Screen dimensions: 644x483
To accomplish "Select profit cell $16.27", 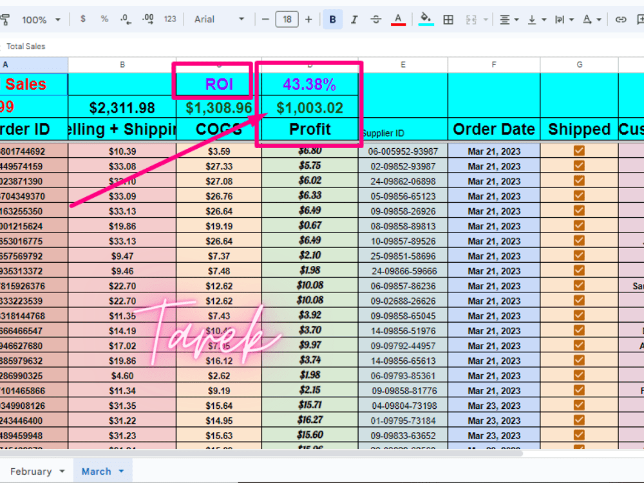I will (x=310, y=420).
